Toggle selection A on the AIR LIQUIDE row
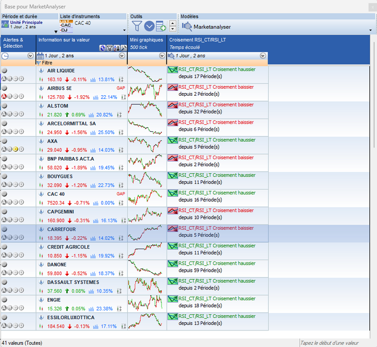This screenshot has height=347, width=377. (4, 79)
